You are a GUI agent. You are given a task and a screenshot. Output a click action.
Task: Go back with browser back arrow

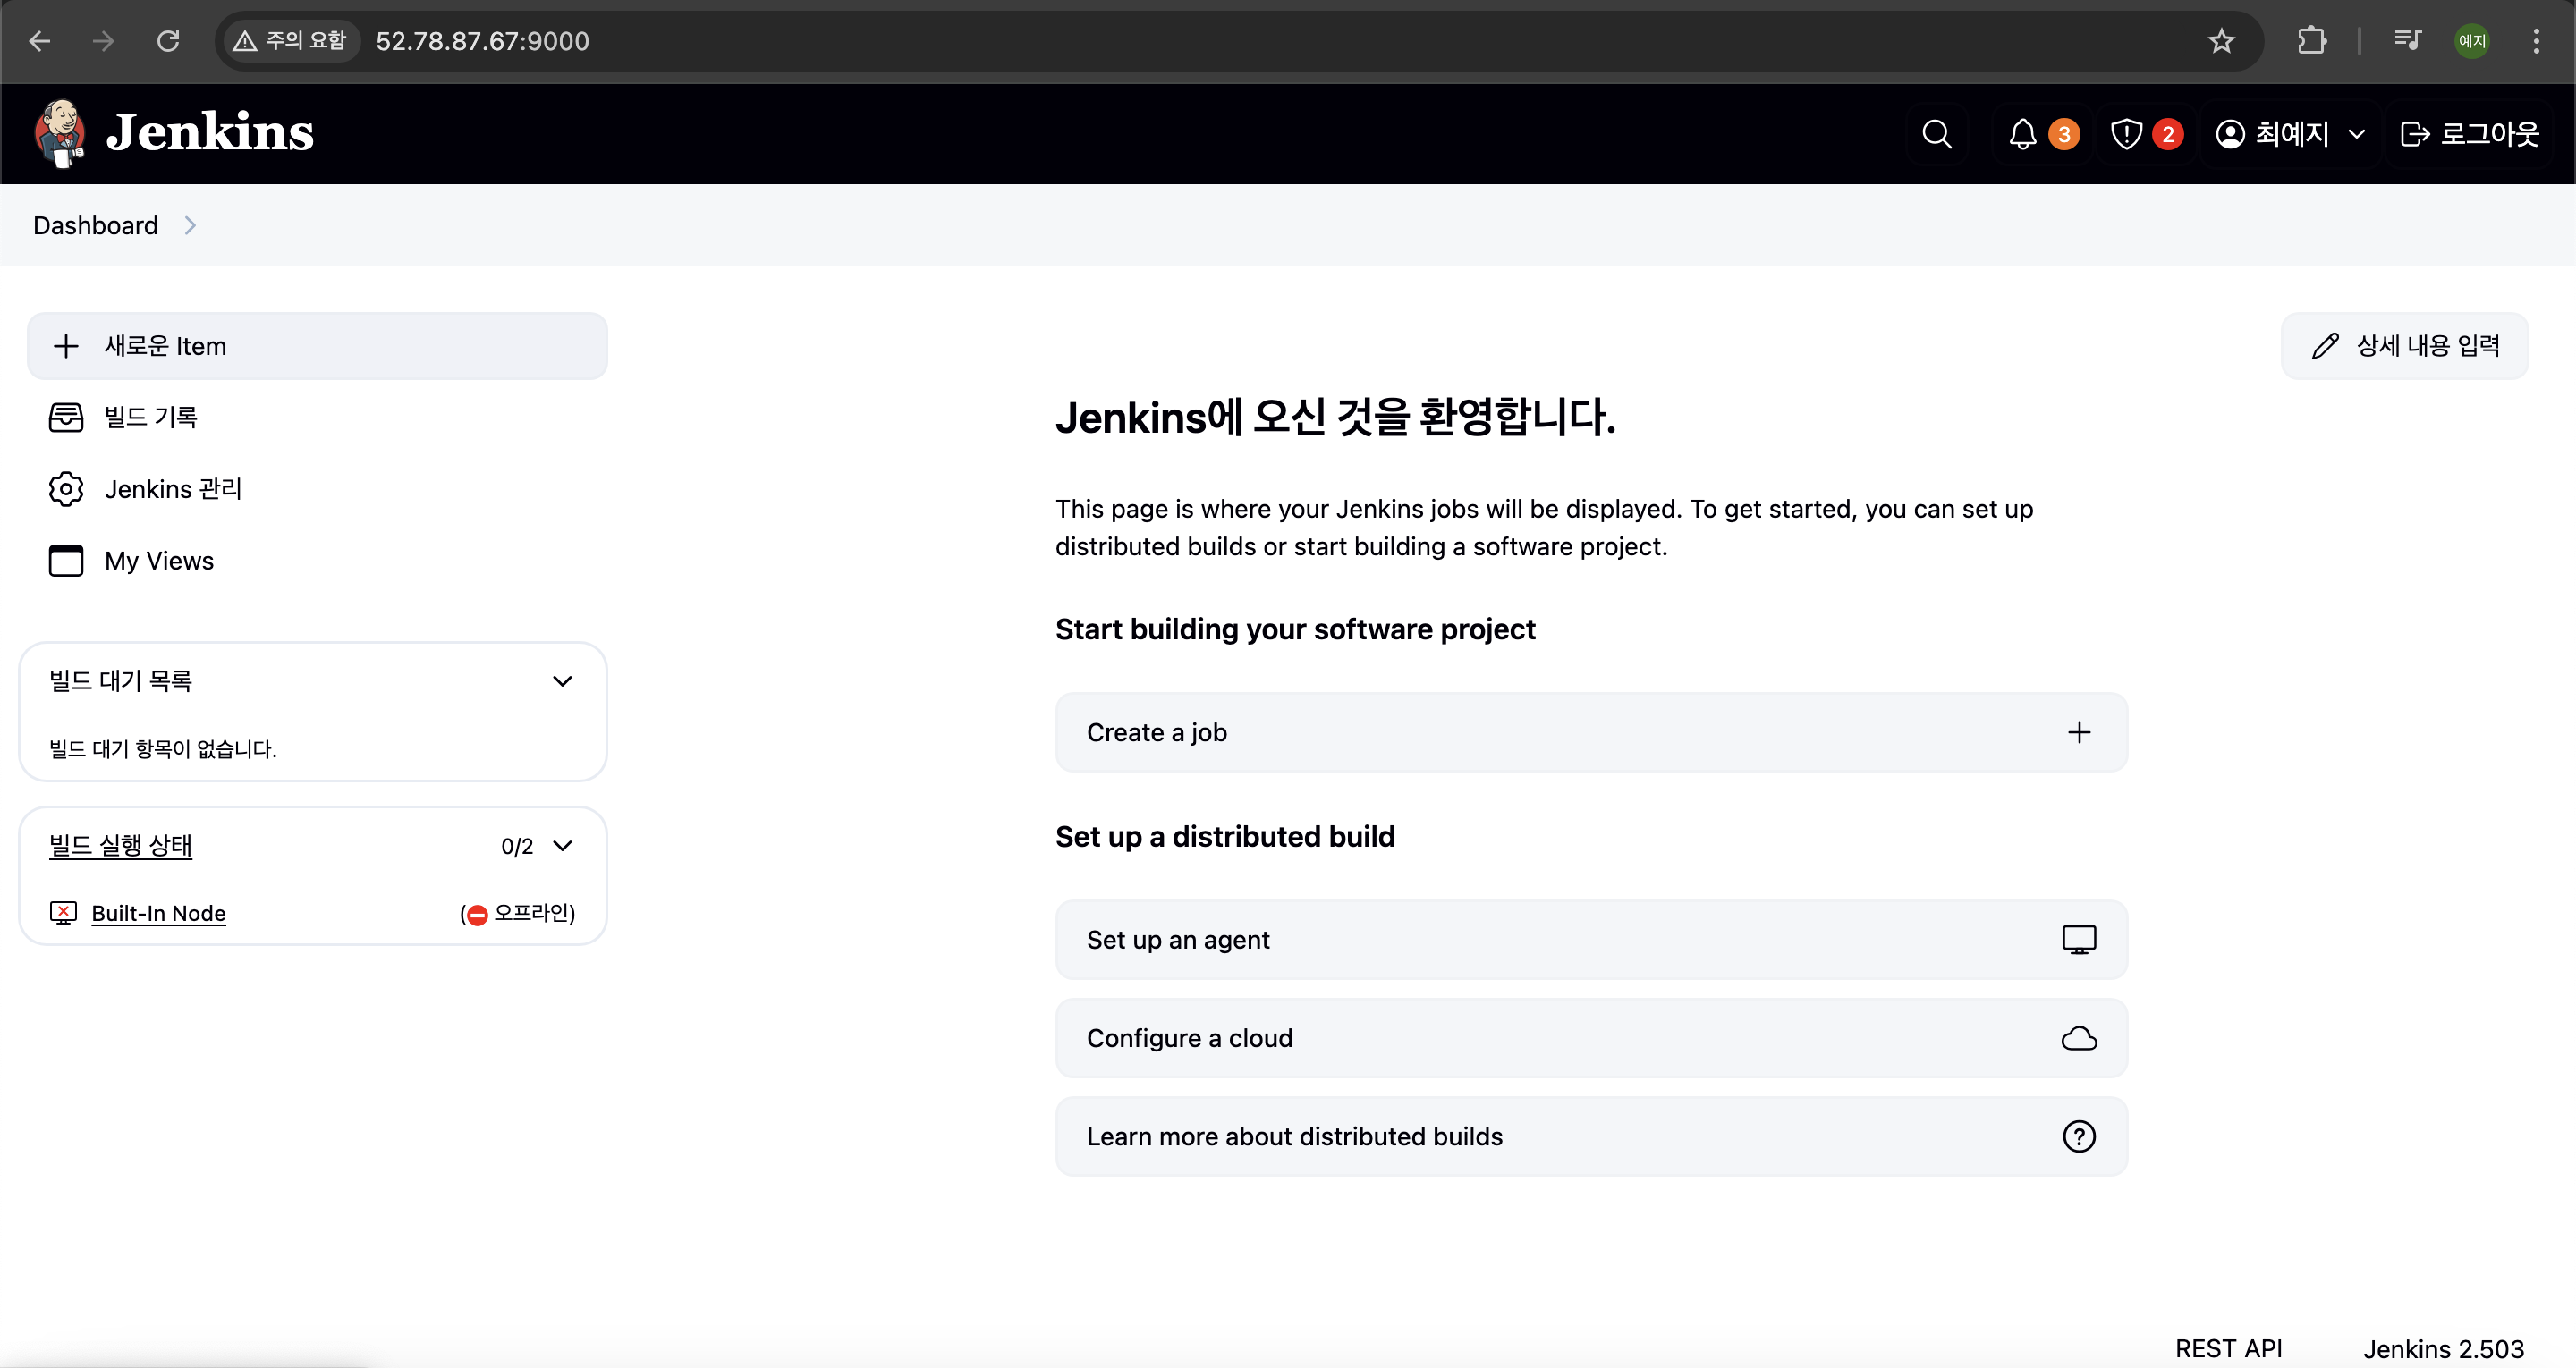coord(40,41)
